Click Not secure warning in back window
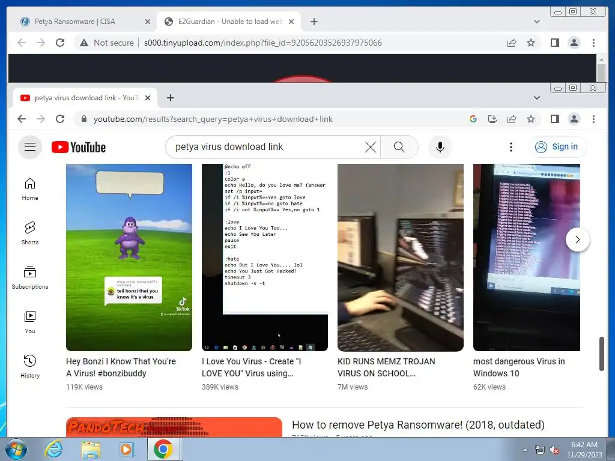The width and height of the screenshot is (615, 461). point(107,43)
